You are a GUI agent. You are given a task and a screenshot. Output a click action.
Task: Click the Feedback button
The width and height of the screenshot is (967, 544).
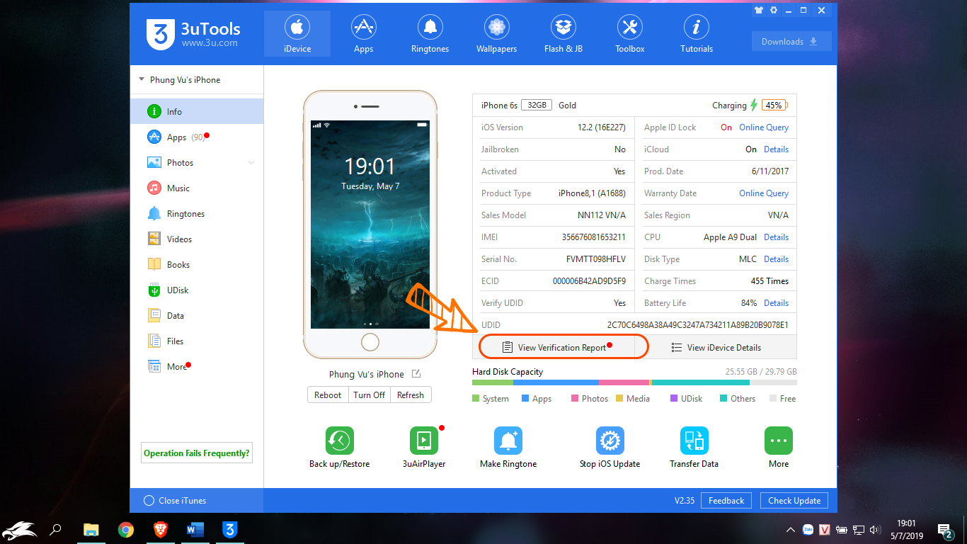click(726, 500)
